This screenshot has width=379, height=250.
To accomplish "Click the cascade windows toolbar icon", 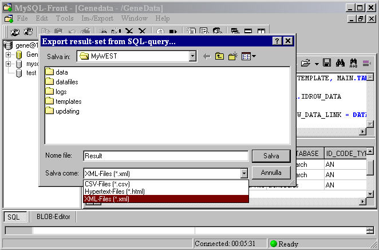I will pos(235,31).
